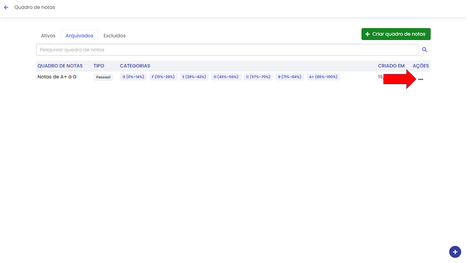Open the Excluídos tab

click(x=114, y=36)
